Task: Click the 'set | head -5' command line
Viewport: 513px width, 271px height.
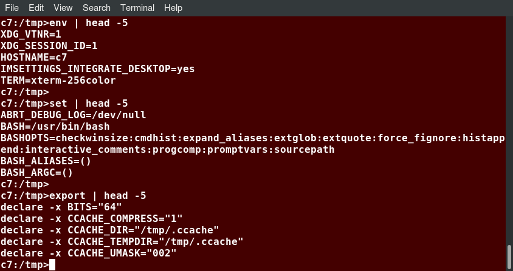Action: click(64, 104)
